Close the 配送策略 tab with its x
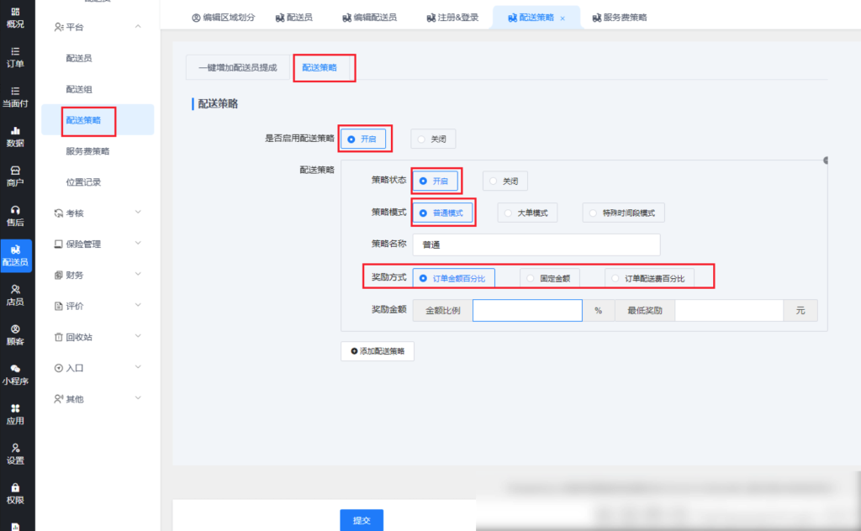The image size is (861, 531). pos(563,18)
